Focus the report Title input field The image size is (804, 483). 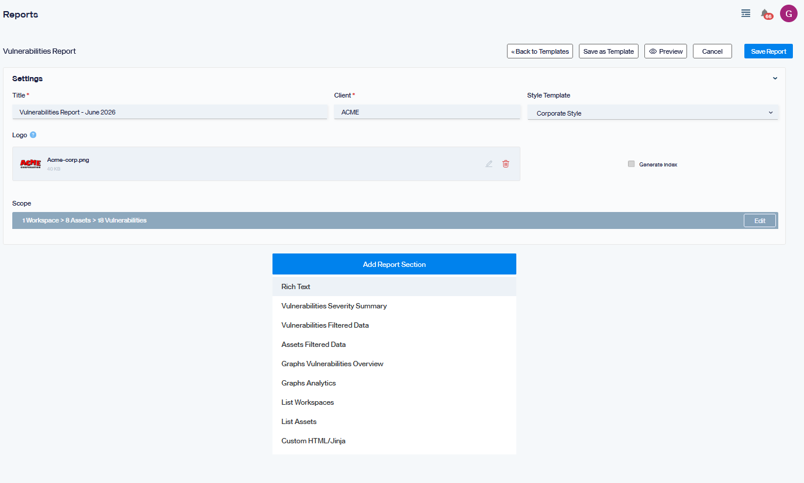pyautogui.click(x=170, y=112)
